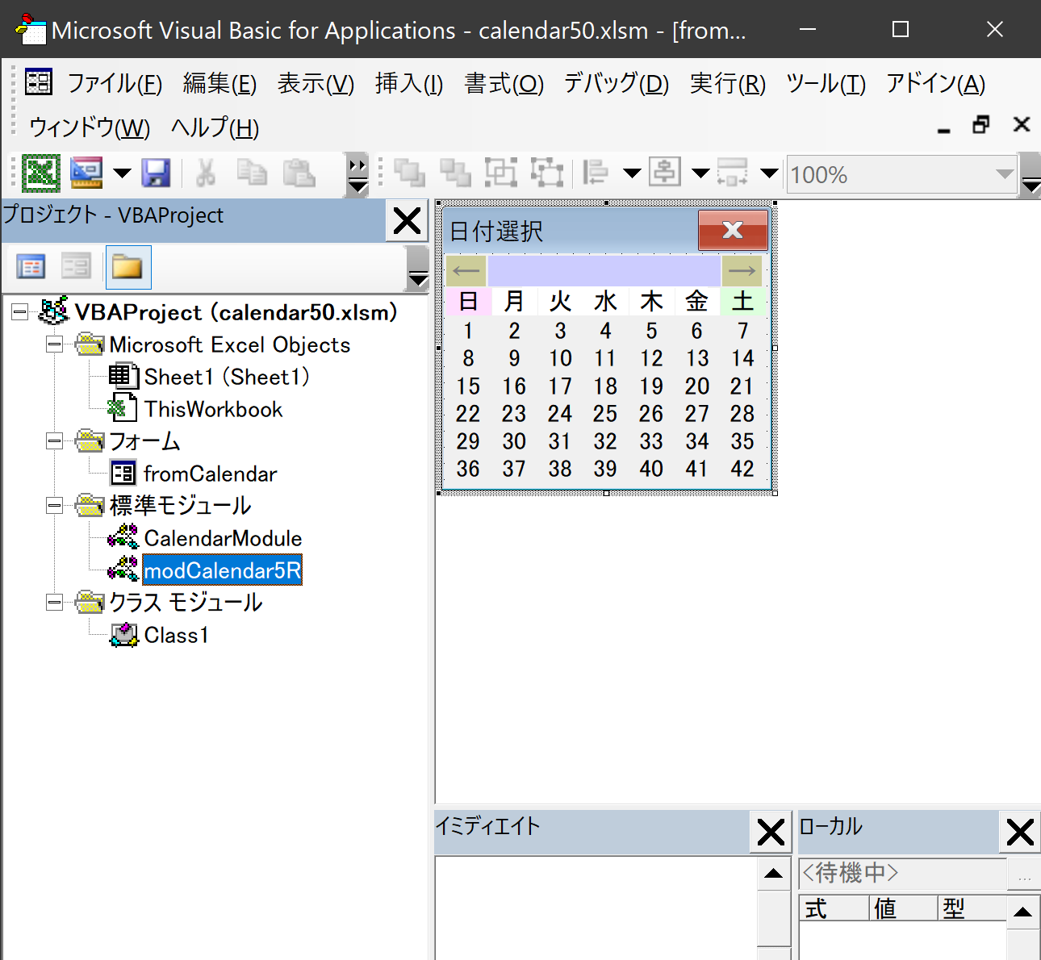Collapse the クラス モジュール folder
This screenshot has width=1041, height=960.
coord(54,602)
